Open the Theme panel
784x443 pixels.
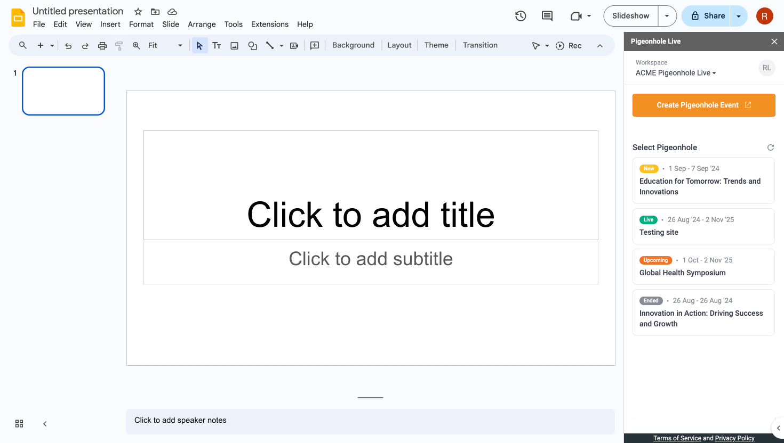(x=436, y=45)
